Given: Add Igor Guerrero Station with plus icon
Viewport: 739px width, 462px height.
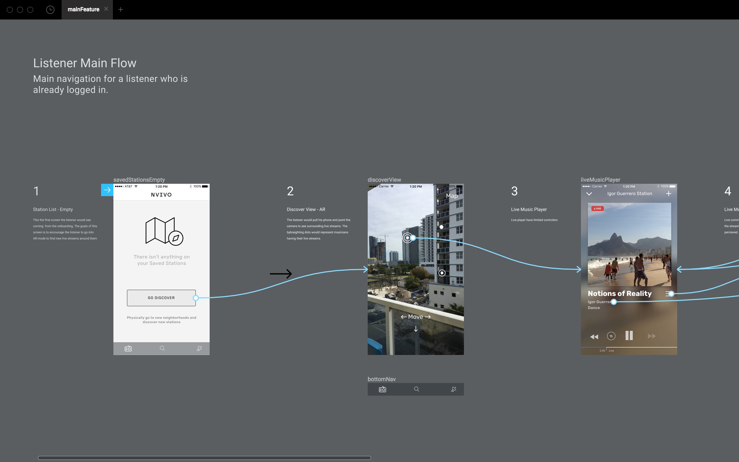Looking at the screenshot, I should 668,194.
